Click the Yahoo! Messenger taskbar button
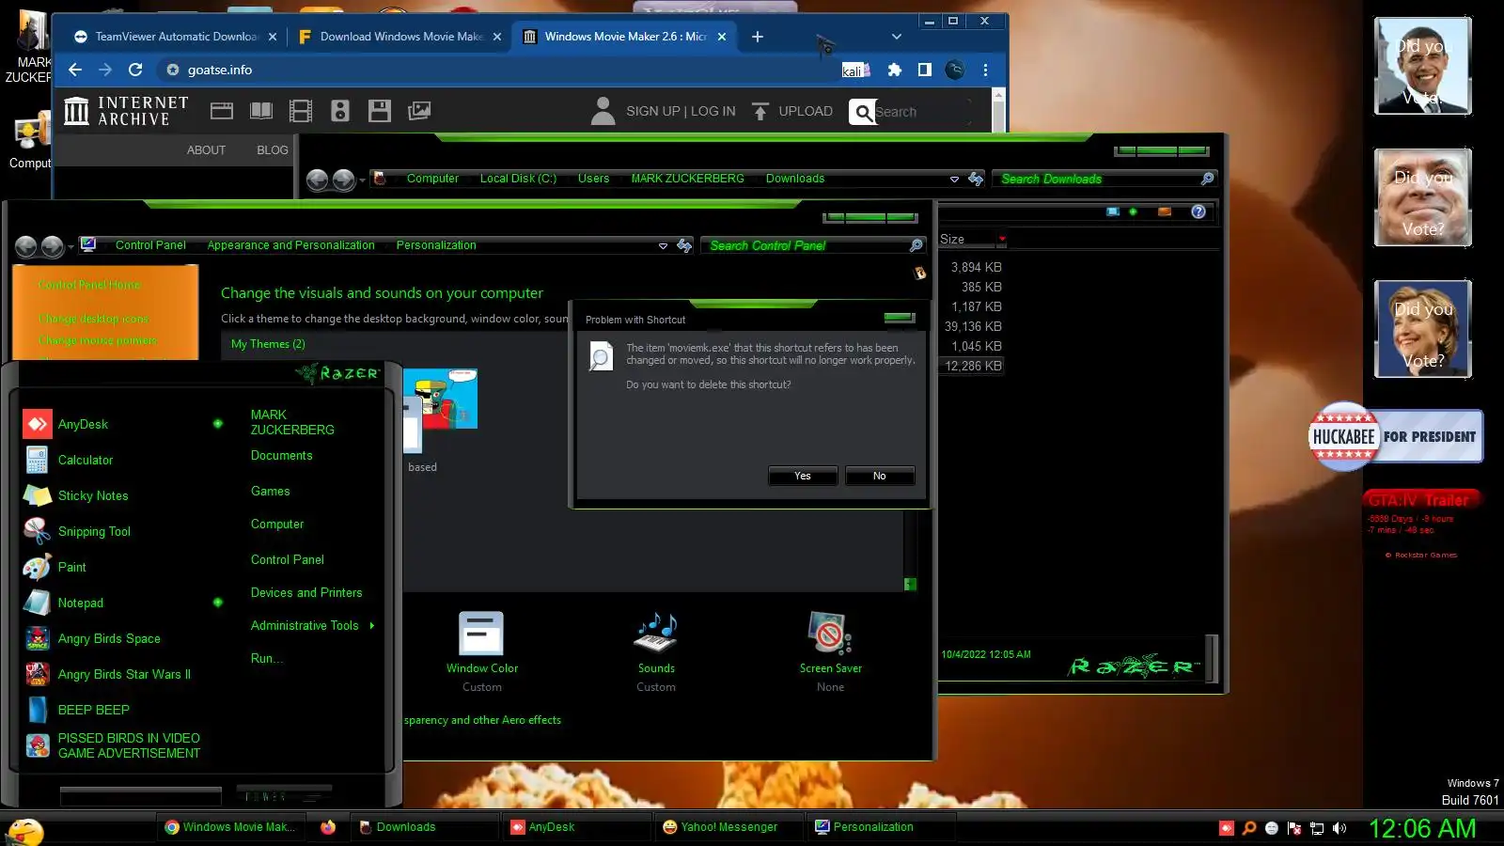This screenshot has width=1504, height=846. (728, 827)
